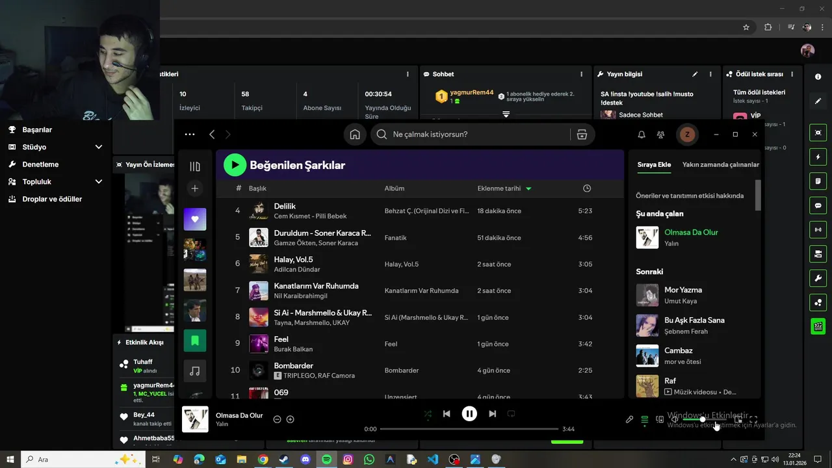
Task: Toggle the queue view button
Action: (645, 420)
